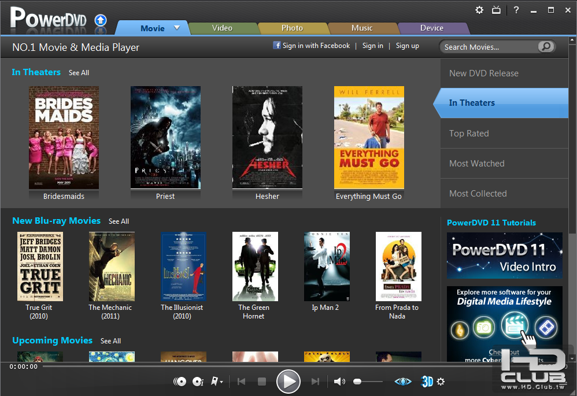Switch to the Device tab

point(432,28)
